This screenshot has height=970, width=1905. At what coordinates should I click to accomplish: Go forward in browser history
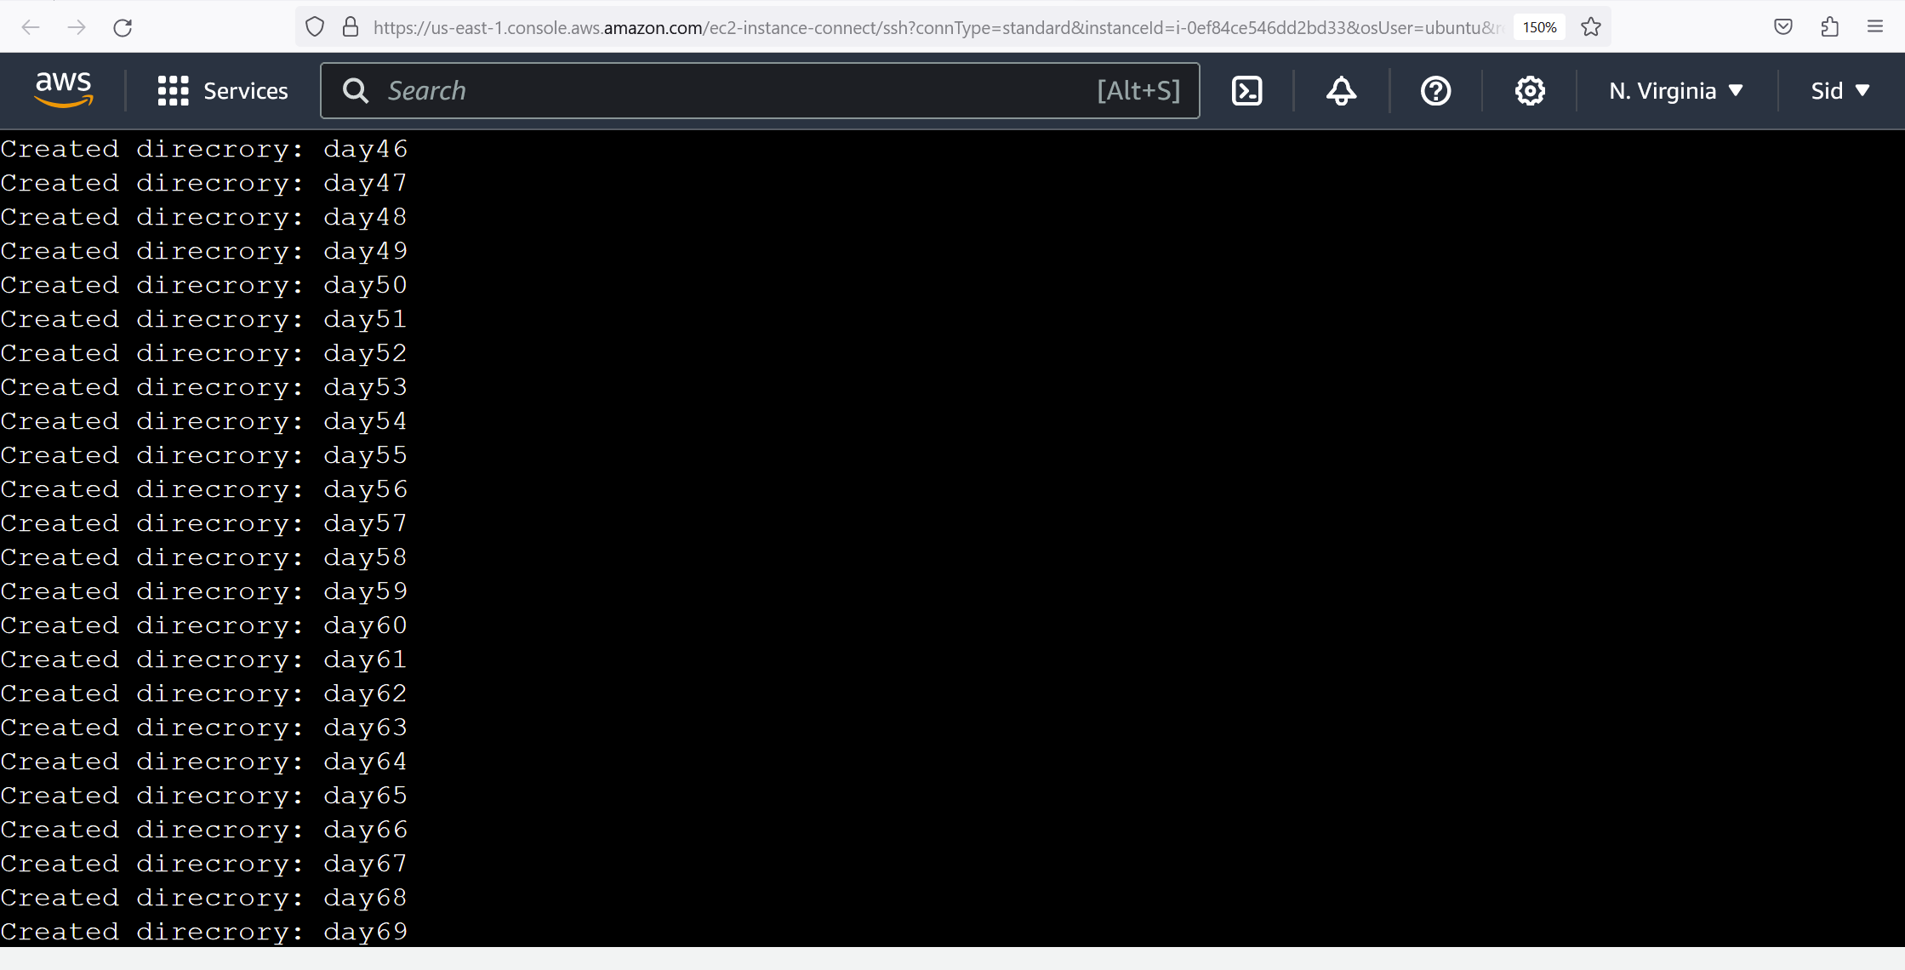coord(77,27)
